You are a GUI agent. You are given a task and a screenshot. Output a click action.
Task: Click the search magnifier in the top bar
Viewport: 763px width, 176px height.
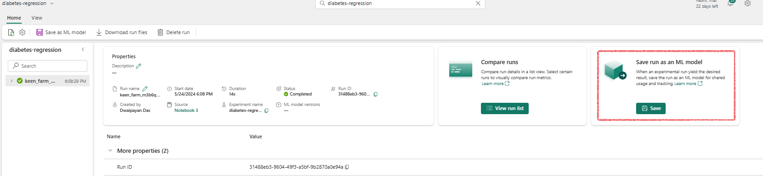point(323,3)
